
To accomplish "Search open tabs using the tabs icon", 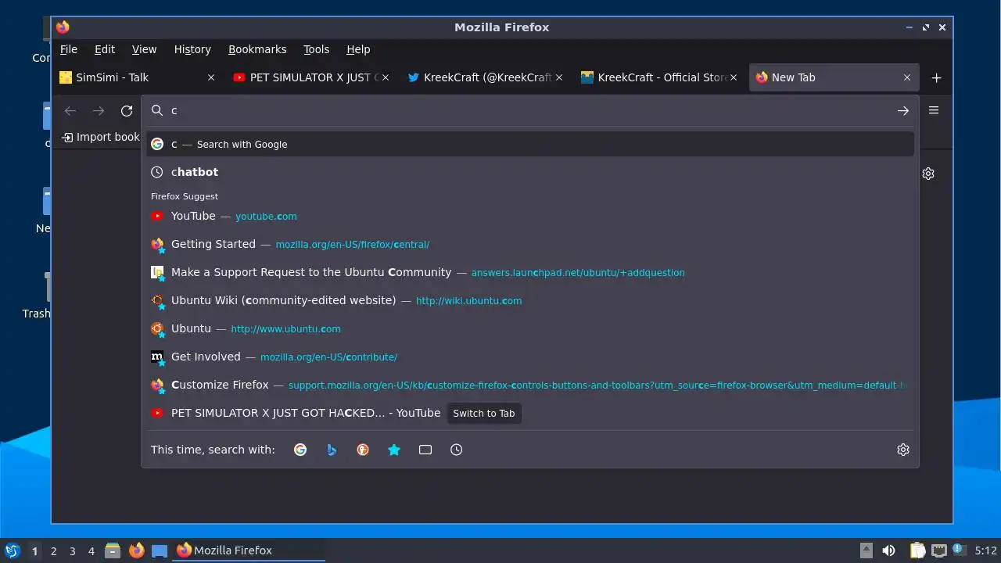I will coord(425,450).
